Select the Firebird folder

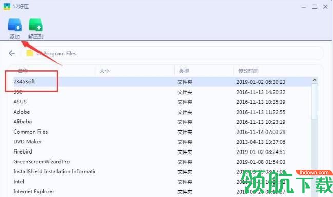click(23, 151)
